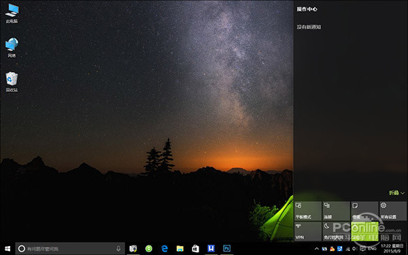The height and width of the screenshot is (255, 408).
Task: Toggle the highlighted green quick action tile
Action: pos(364,231)
